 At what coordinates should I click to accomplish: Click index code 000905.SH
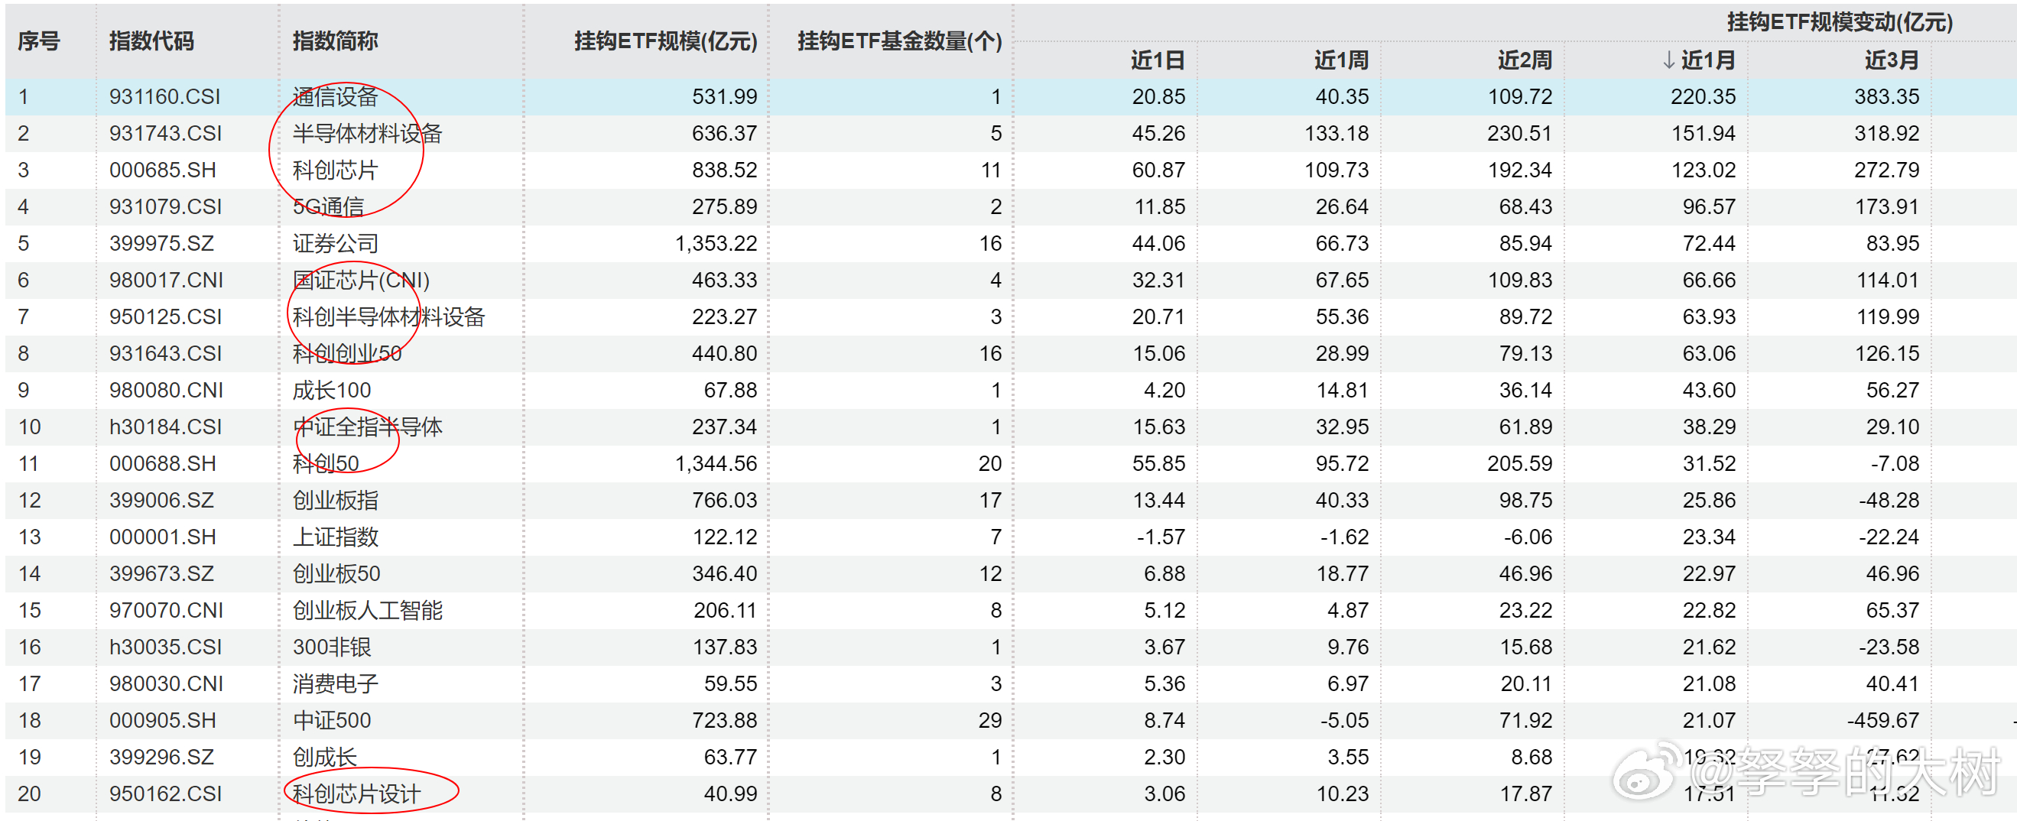click(x=162, y=720)
